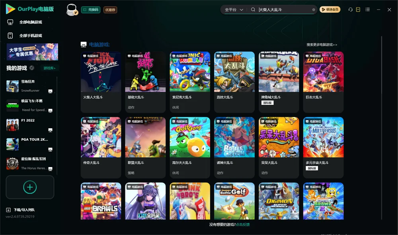
Task: Open the 全平台 platform dropdown
Action: 234,10
